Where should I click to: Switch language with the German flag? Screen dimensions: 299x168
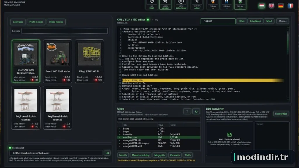[x=281, y=6]
